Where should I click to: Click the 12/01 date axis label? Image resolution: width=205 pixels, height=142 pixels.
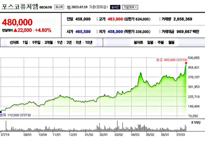[73, 135]
